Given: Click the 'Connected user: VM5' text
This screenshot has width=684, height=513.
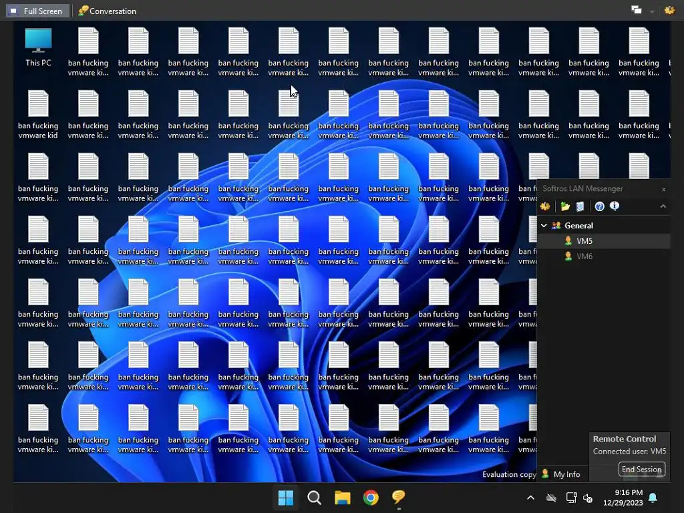Looking at the screenshot, I should tap(629, 452).
